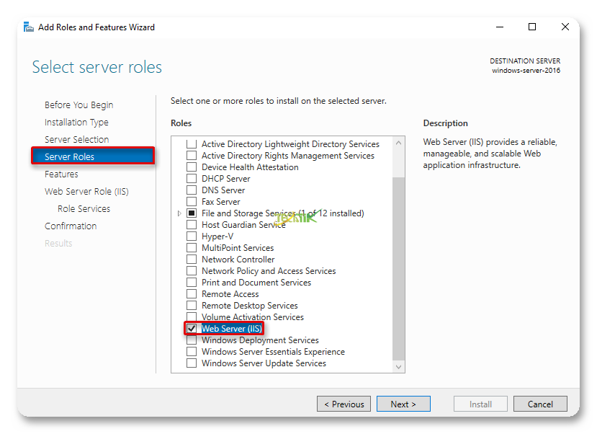This screenshot has height=434, width=597.
Task: Open the Installation Type step
Action: (x=76, y=122)
